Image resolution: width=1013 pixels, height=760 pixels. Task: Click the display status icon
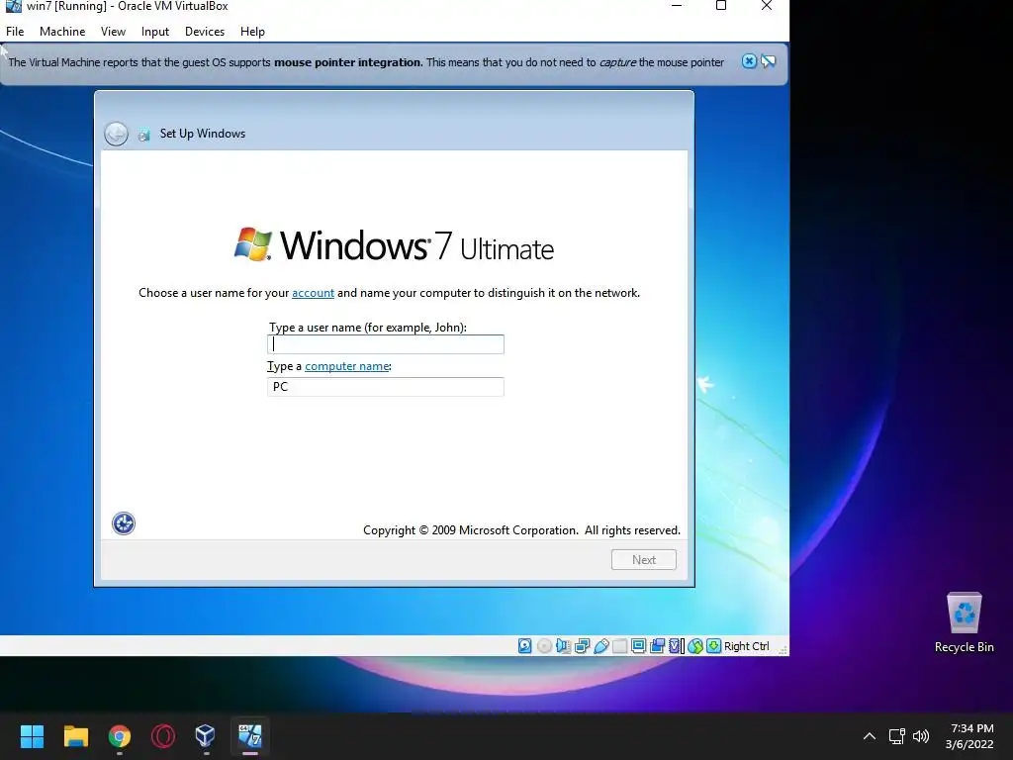click(x=638, y=645)
